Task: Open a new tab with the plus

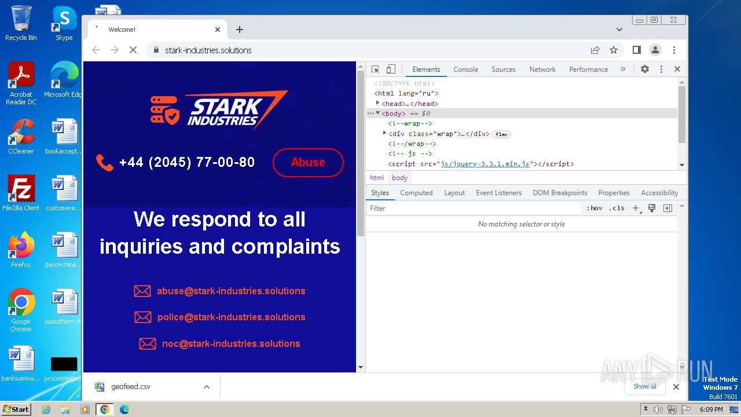Action: [240, 30]
